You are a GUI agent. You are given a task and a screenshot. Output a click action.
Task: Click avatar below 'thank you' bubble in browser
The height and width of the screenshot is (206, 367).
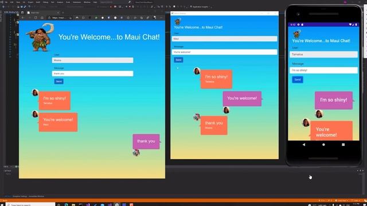(136, 153)
